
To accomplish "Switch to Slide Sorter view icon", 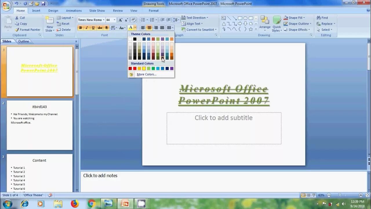I will 309,195.
